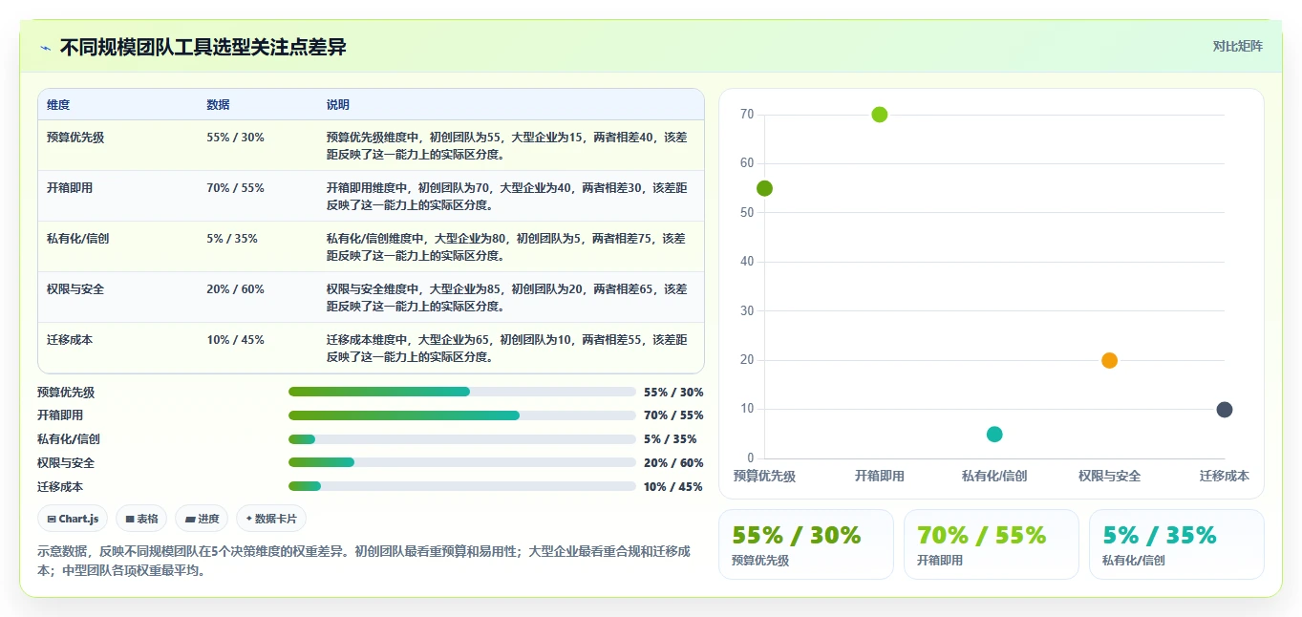Click y-axis tick label 70
Image resolution: width=1302 pixels, height=617 pixels.
pyautogui.click(x=747, y=115)
